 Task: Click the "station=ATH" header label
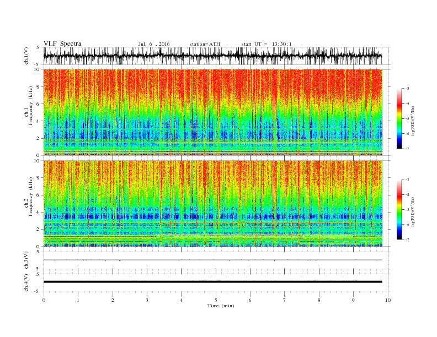tap(205, 44)
